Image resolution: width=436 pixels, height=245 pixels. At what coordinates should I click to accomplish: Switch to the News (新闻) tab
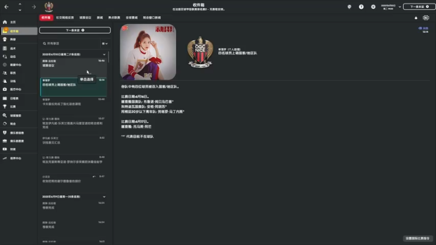tap(100, 17)
